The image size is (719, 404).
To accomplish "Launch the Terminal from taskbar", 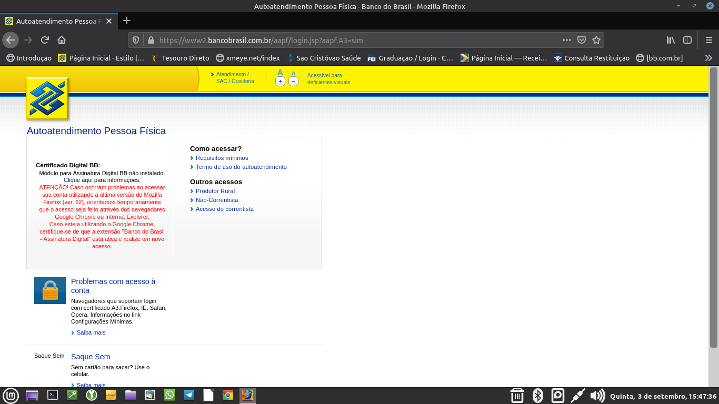I will tap(53, 395).
